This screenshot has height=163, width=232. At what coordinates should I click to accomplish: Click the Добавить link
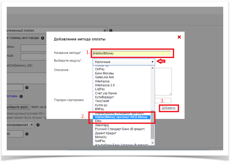(168, 108)
